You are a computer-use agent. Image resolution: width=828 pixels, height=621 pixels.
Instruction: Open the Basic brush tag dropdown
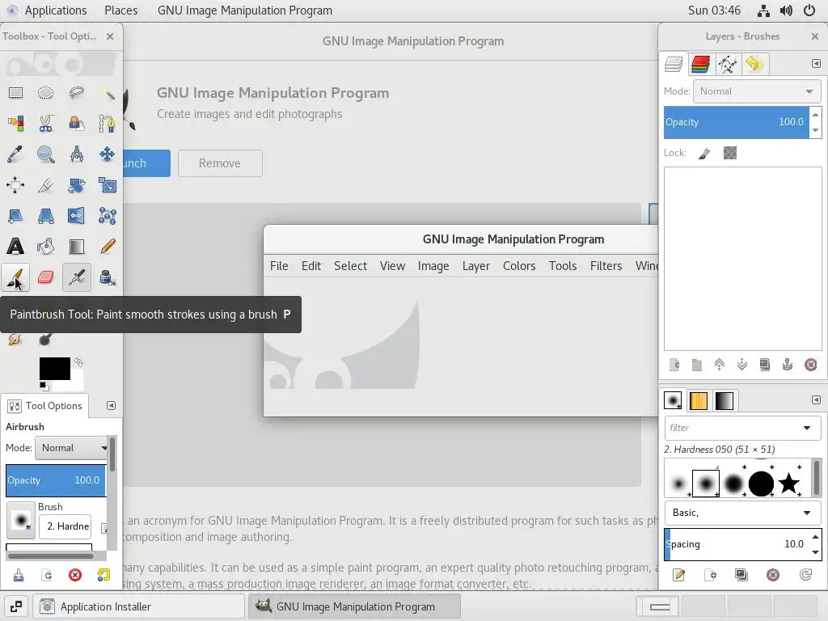(742, 513)
